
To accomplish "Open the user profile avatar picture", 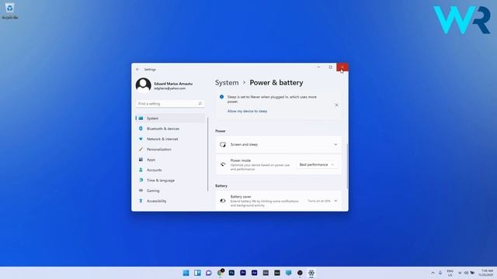I will tap(143, 85).
